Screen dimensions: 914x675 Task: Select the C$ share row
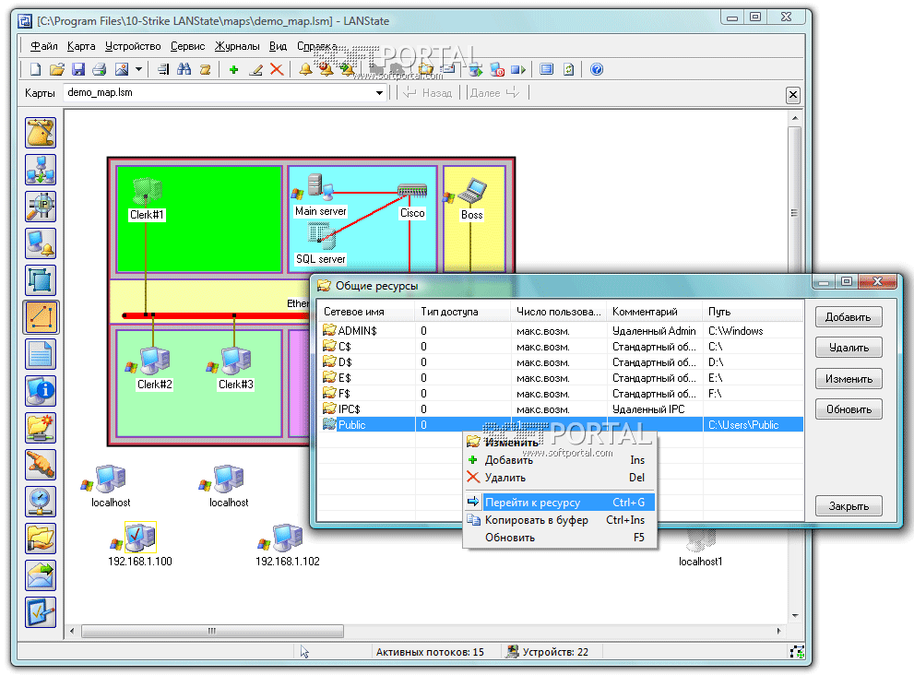561,346
